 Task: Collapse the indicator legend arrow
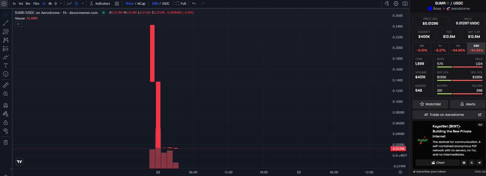coord(18,24)
